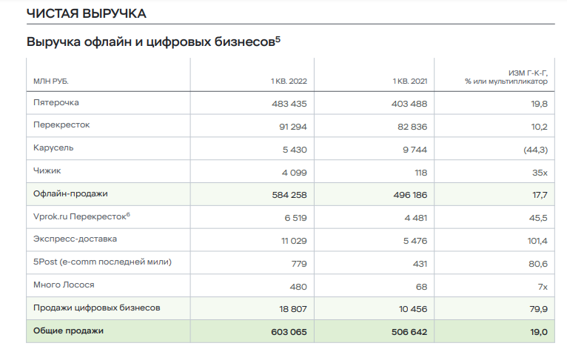
Task: Select value 431 in 5Post row
Action: coord(420,264)
